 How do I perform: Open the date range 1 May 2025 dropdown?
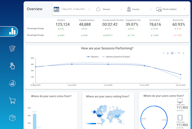click(76, 9)
